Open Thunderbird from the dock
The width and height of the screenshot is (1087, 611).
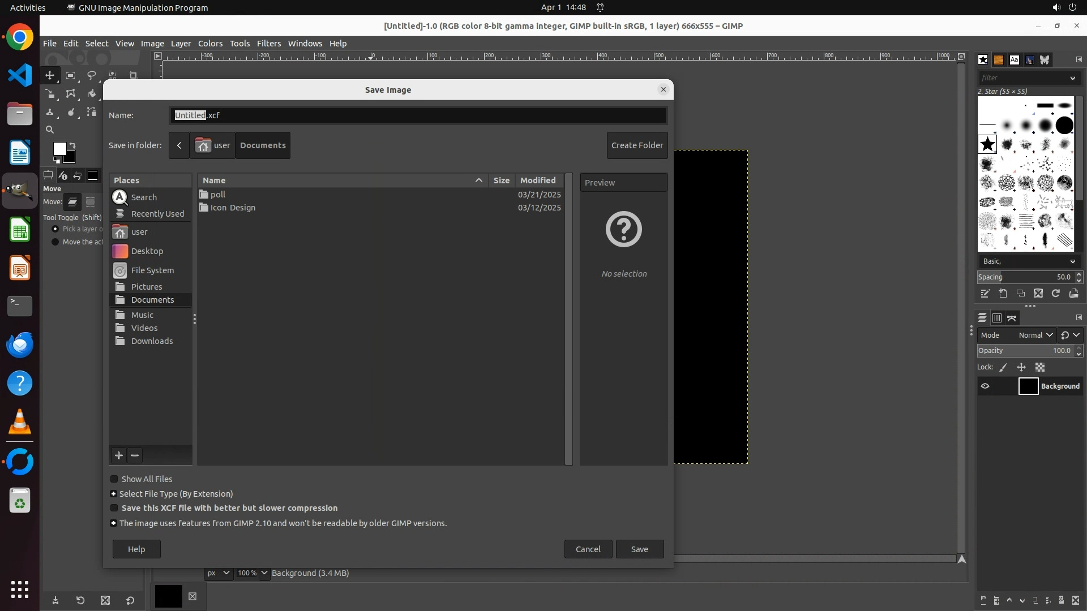pyautogui.click(x=20, y=345)
